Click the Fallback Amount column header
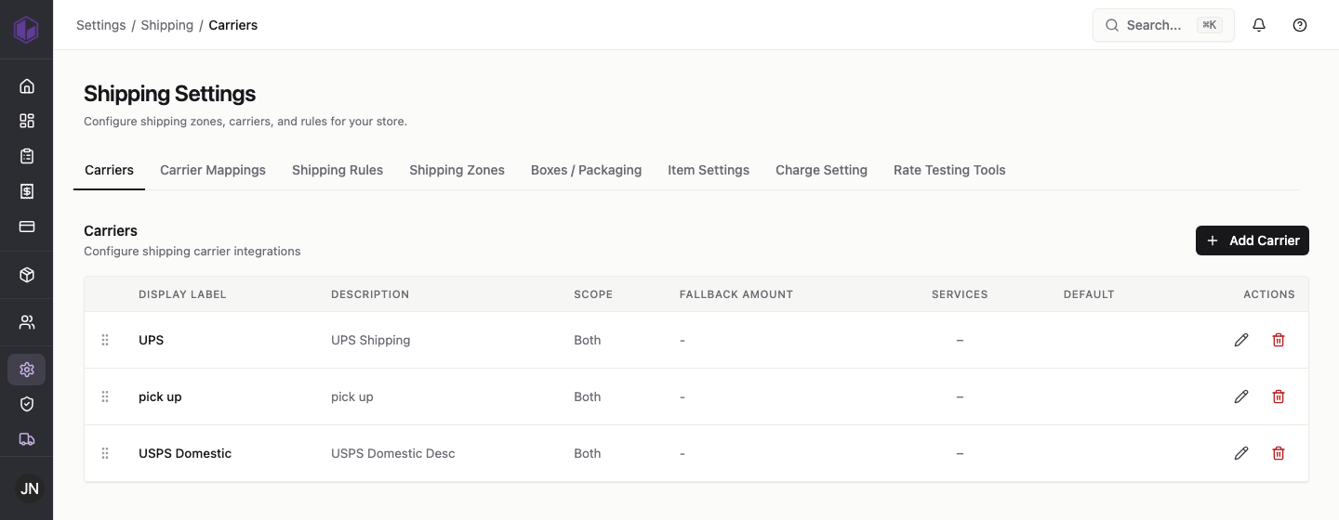 tap(736, 294)
